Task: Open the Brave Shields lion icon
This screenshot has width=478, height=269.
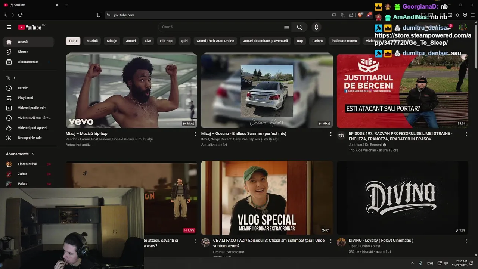Action: click(x=360, y=15)
